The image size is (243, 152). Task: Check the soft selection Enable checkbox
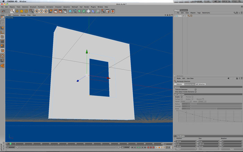(x=182, y=97)
